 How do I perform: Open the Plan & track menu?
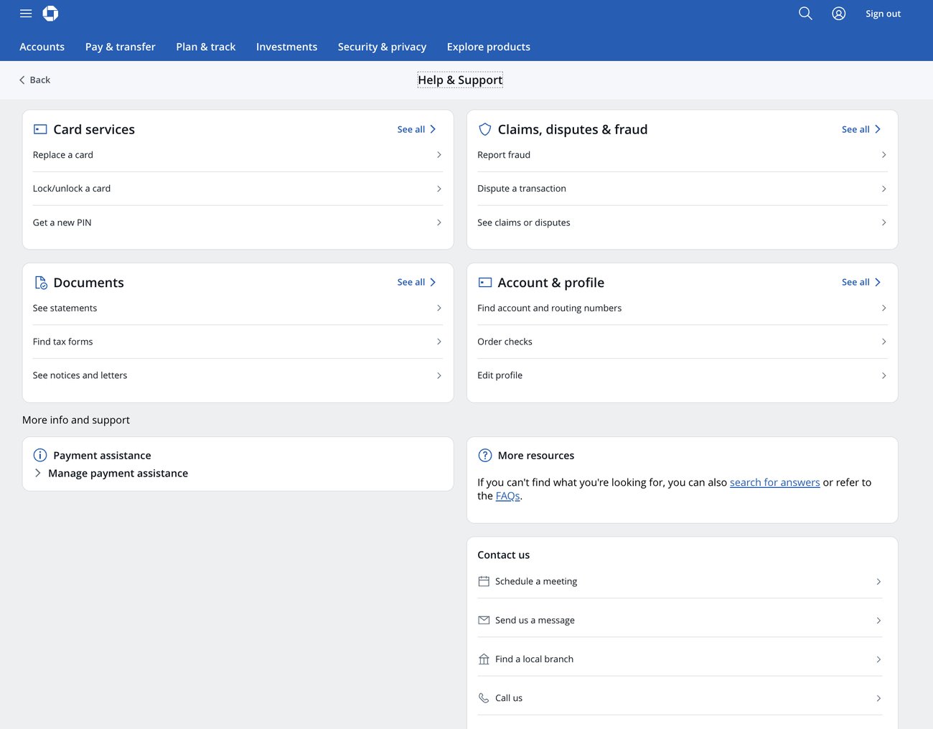tap(205, 47)
